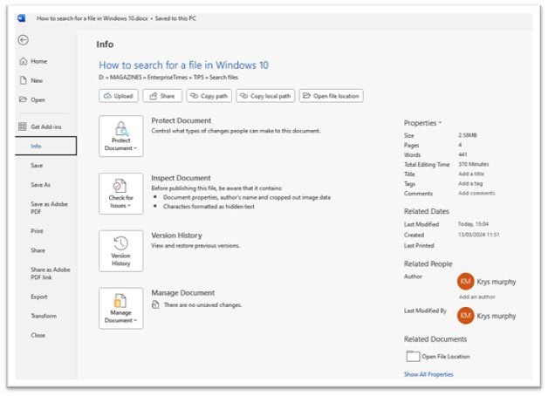The width and height of the screenshot is (548, 396).
Task: Open the Print page
Action: coord(37,231)
